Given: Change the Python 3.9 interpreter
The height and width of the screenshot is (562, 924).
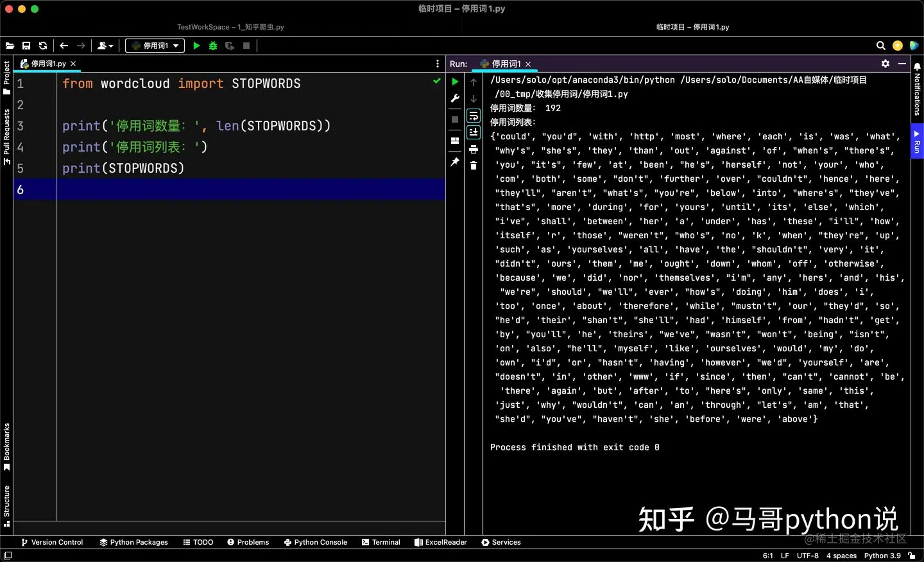Looking at the screenshot, I should (882, 556).
